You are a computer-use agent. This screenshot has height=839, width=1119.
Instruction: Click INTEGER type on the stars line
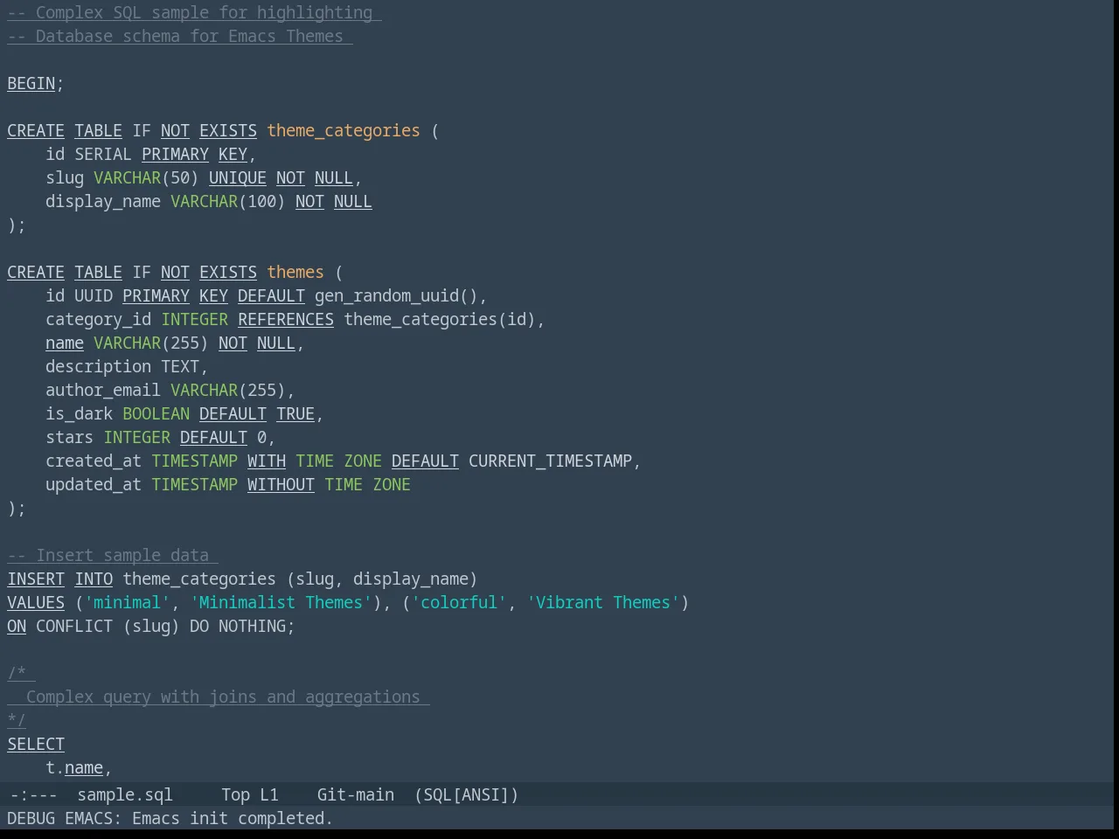[136, 438]
